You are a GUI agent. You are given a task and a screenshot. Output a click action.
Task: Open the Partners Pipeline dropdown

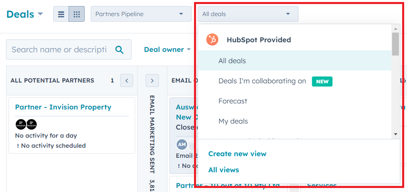(141, 14)
